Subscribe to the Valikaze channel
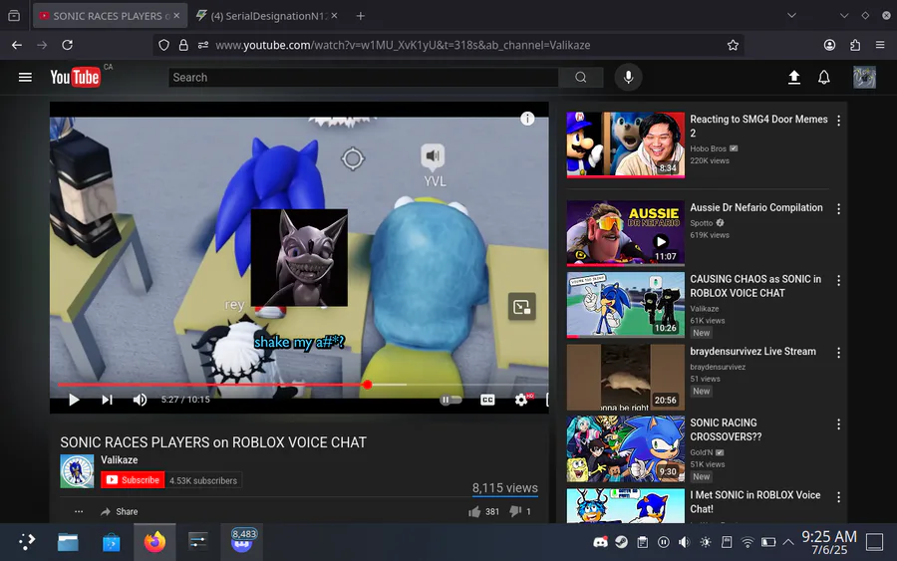The height and width of the screenshot is (561, 897). 133,480
